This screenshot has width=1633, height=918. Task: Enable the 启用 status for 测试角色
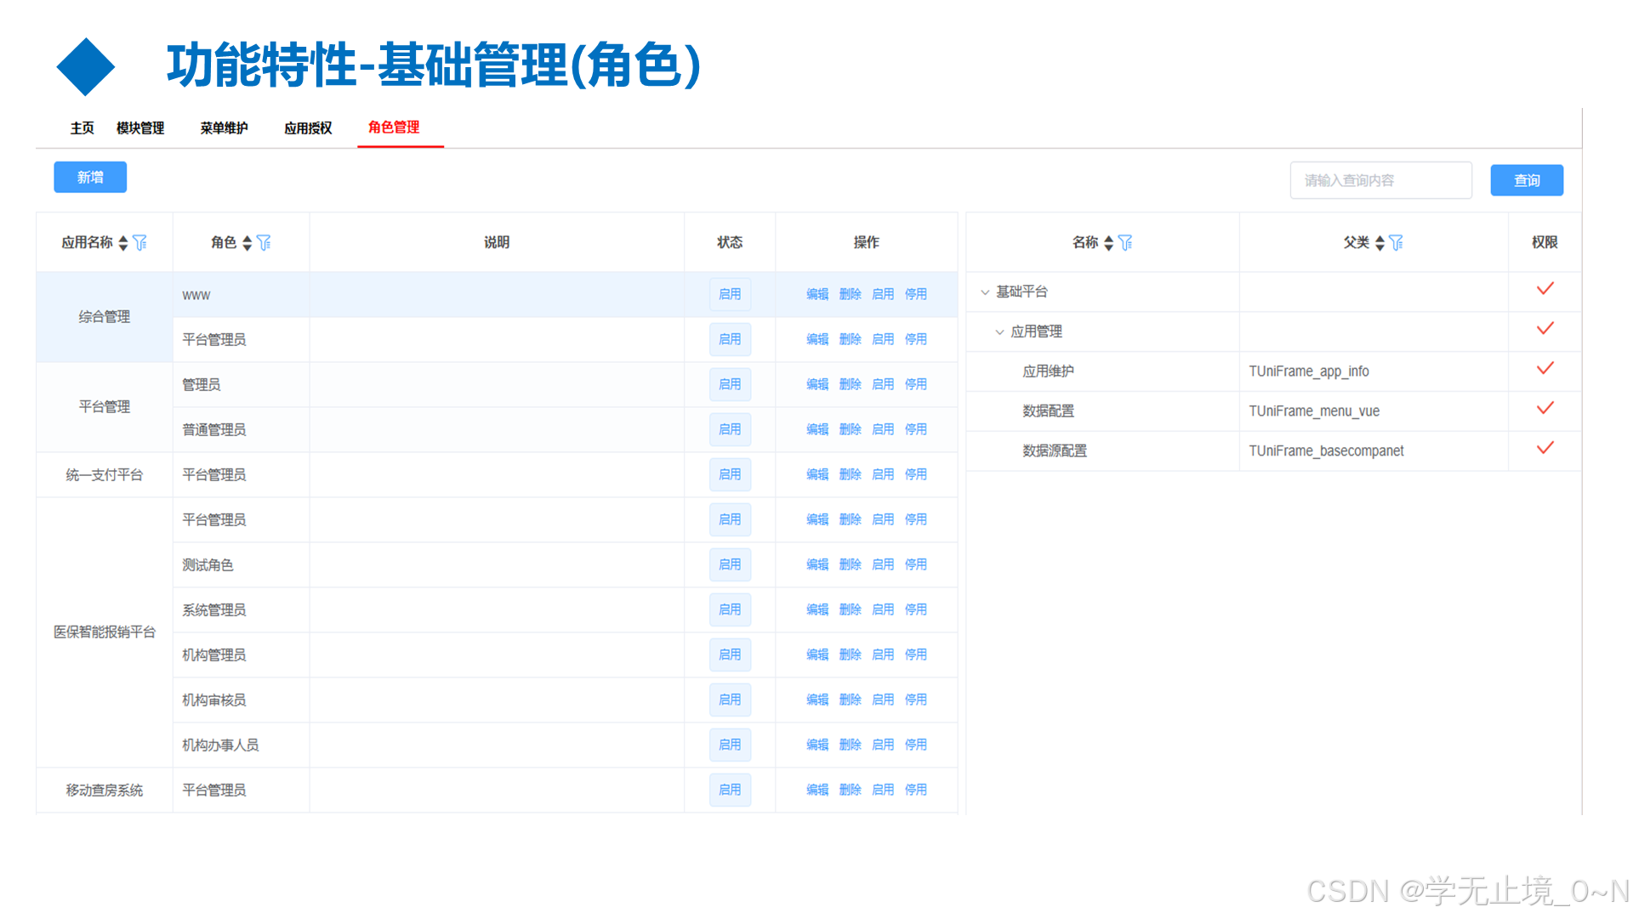point(730,564)
